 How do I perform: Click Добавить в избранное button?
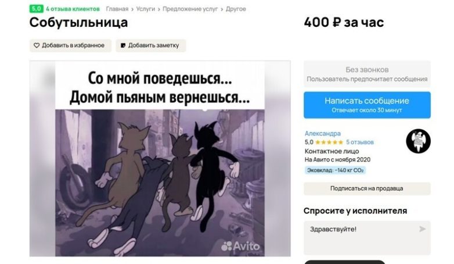(70, 45)
